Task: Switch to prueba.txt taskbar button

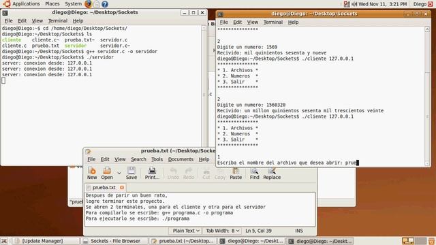Action: pos(183,241)
